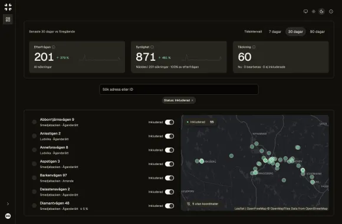This screenshot has width=342, height=224.
Task: Click the app logo icon
Action: (x=8, y=7)
